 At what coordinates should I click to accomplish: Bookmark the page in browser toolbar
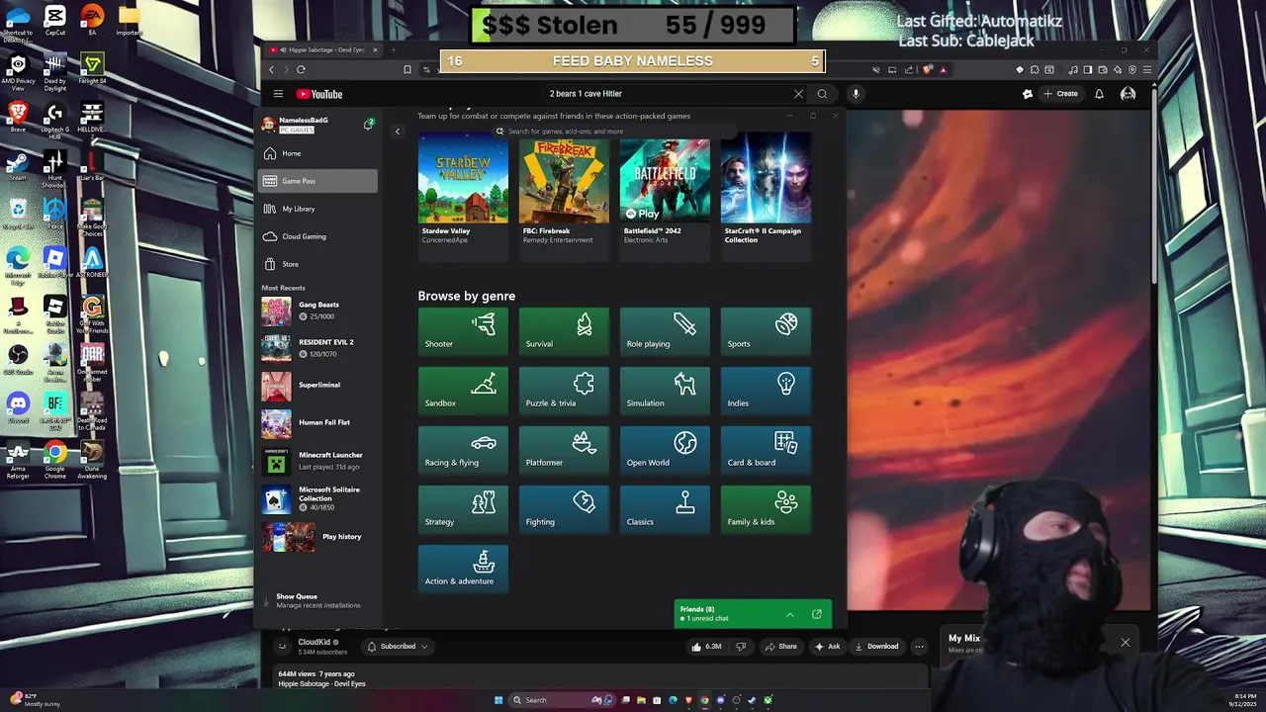tap(407, 69)
